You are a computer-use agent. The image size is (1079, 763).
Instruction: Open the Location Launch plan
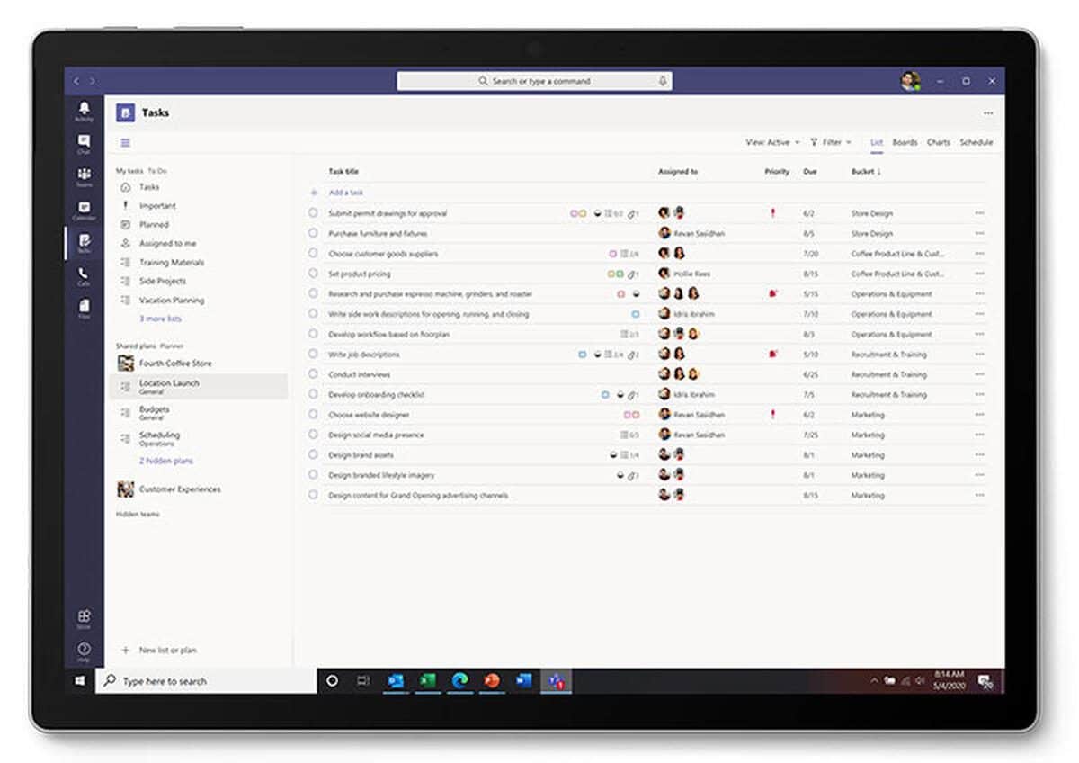200,387
